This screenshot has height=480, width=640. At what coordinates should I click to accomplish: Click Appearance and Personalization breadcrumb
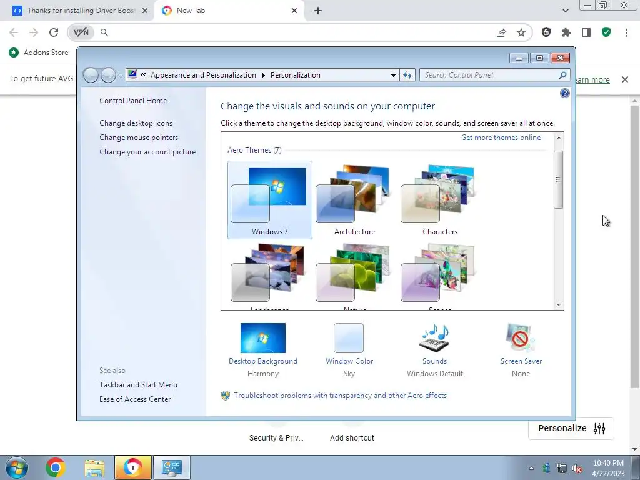pyautogui.click(x=203, y=75)
